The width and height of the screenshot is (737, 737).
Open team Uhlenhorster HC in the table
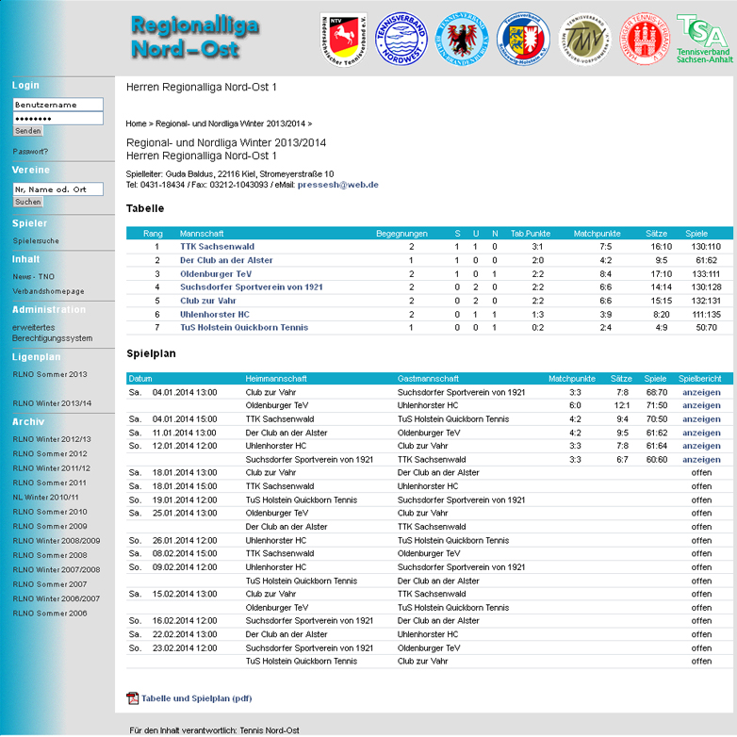[215, 315]
